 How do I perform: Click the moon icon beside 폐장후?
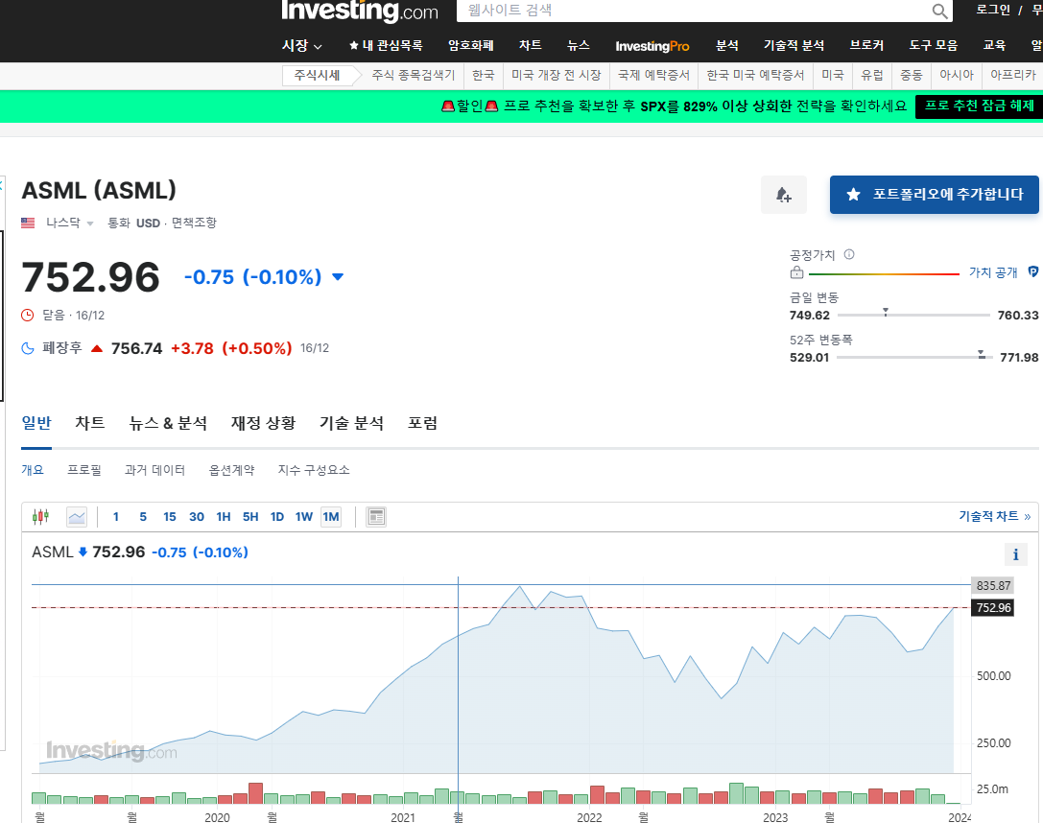(x=28, y=348)
